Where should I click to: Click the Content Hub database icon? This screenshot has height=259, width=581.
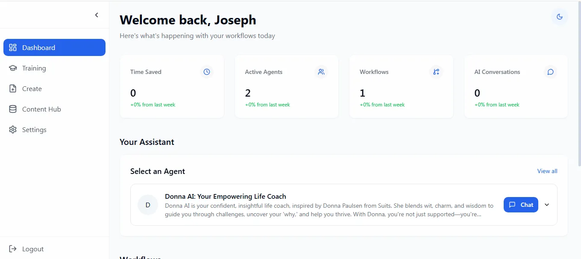(x=13, y=109)
